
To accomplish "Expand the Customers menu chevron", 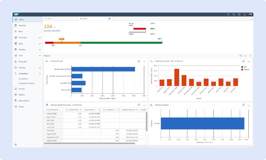I will click(x=40, y=37).
